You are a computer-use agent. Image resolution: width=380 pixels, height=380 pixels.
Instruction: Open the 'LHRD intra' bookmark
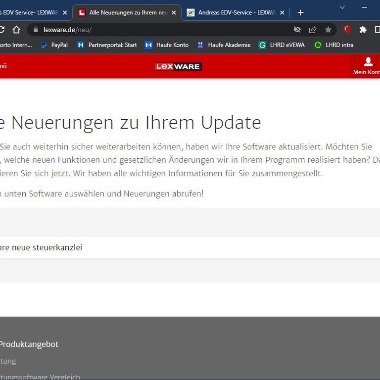click(334, 45)
